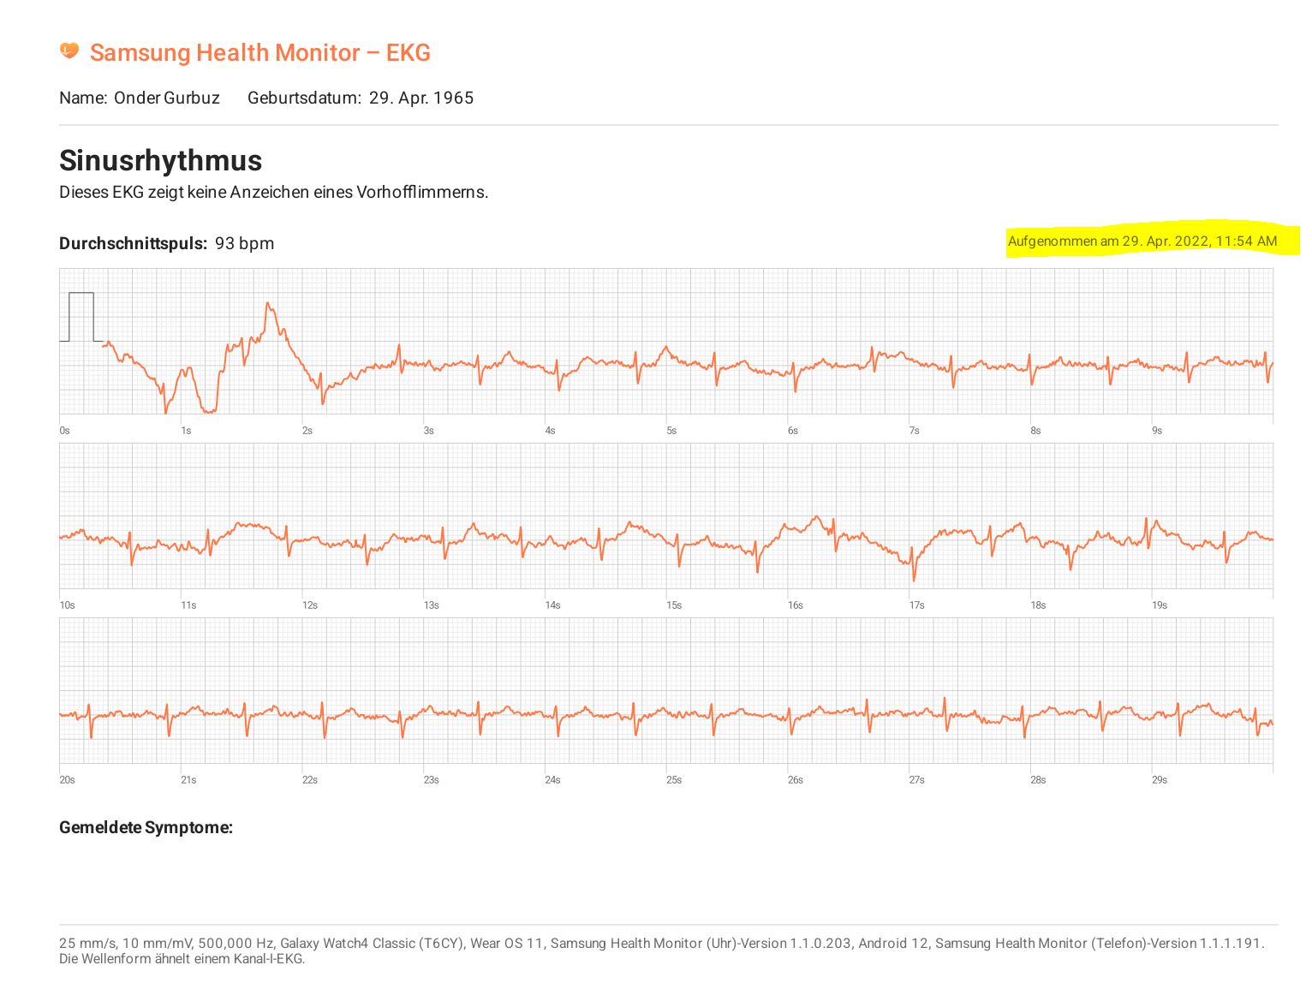Click the 25s time marker
The width and height of the screenshot is (1312, 995).
tap(674, 780)
